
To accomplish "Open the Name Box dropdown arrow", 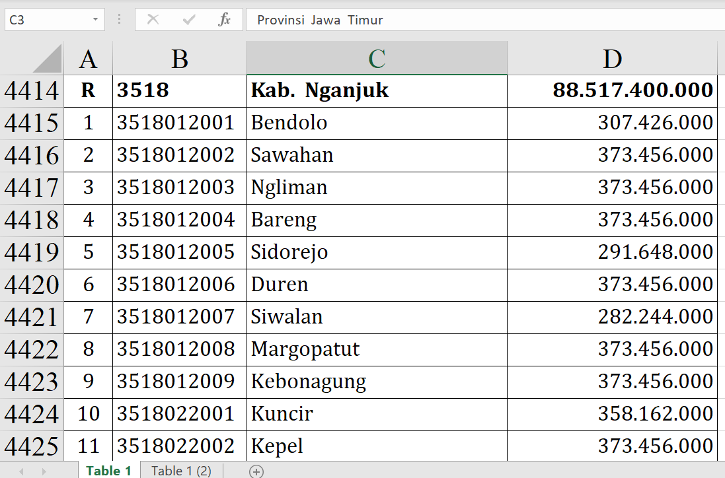I will click(x=95, y=20).
